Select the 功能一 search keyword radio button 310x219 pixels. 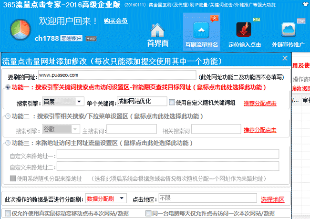(x=7, y=87)
